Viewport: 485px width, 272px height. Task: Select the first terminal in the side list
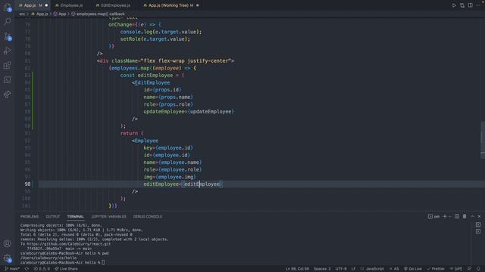coord(478,225)
